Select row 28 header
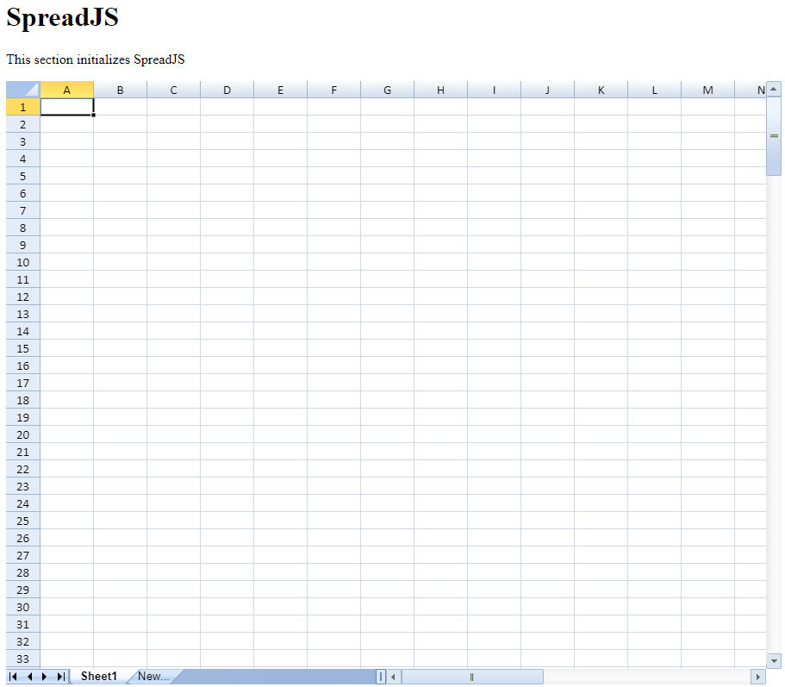This screenshot has width=785, height=687. coord(23,573)
